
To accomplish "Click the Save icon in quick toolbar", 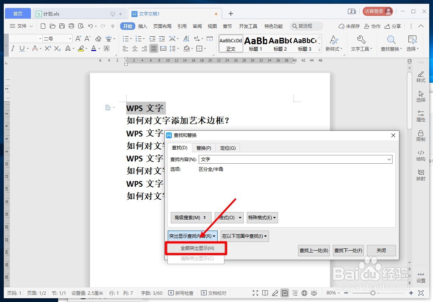I will 62,26.
